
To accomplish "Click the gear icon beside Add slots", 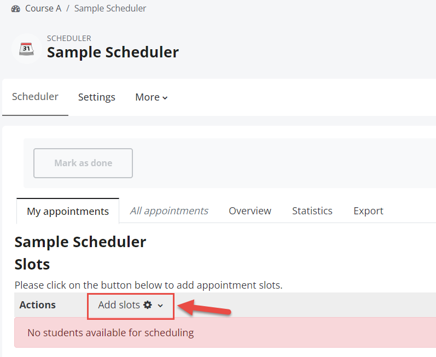I will point(147,305).
